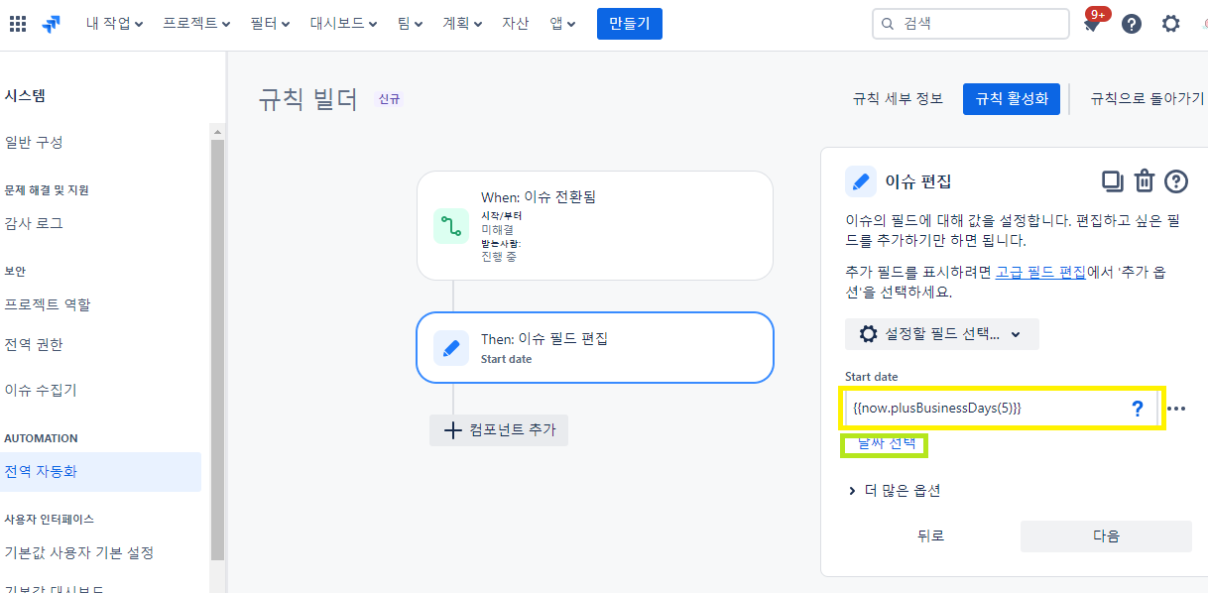Click the 규칙 활성화 button

click(x=1012, y=99)
